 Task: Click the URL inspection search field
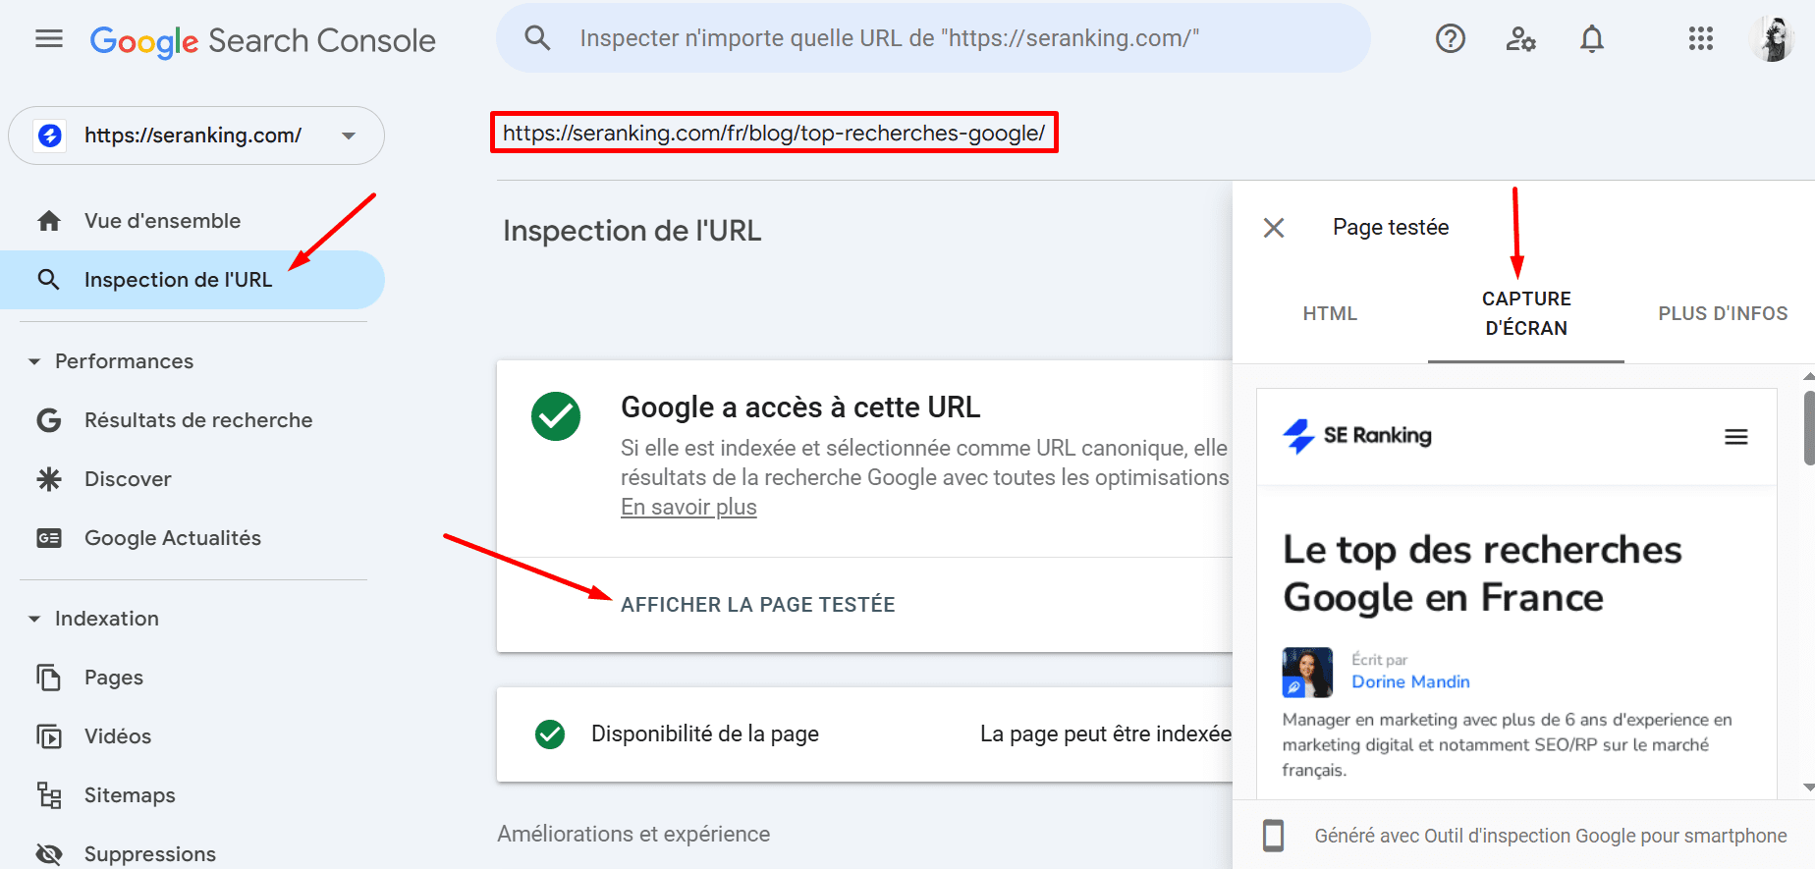click(933, 38)
